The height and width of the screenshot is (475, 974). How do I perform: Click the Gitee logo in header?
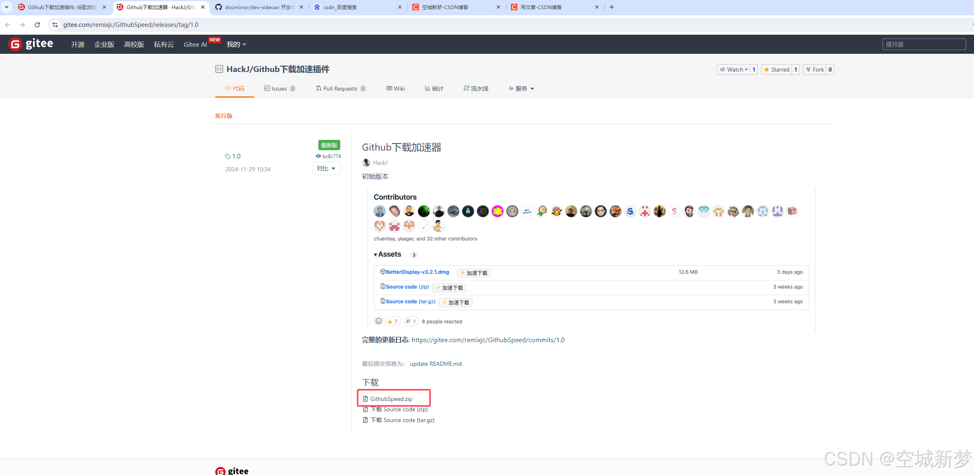(31, 44)
